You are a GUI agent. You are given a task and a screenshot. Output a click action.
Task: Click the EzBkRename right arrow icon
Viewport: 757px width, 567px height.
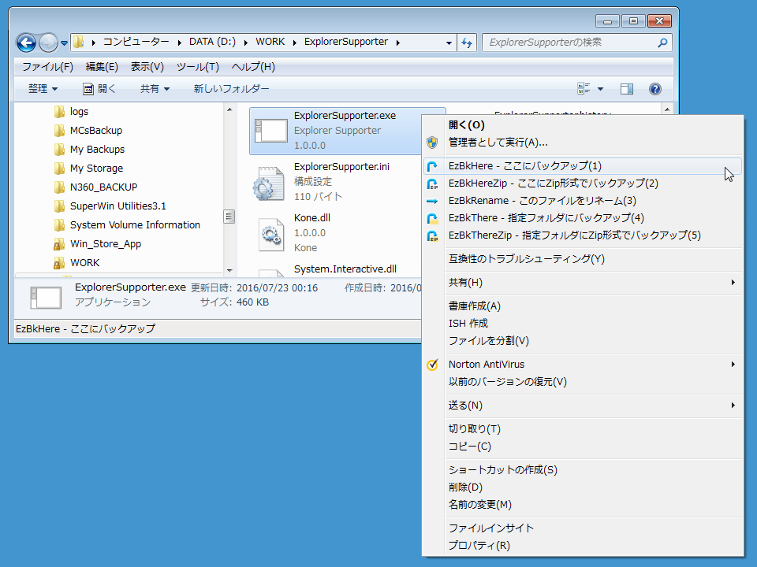pyautogui.click(x=432, y=201)
